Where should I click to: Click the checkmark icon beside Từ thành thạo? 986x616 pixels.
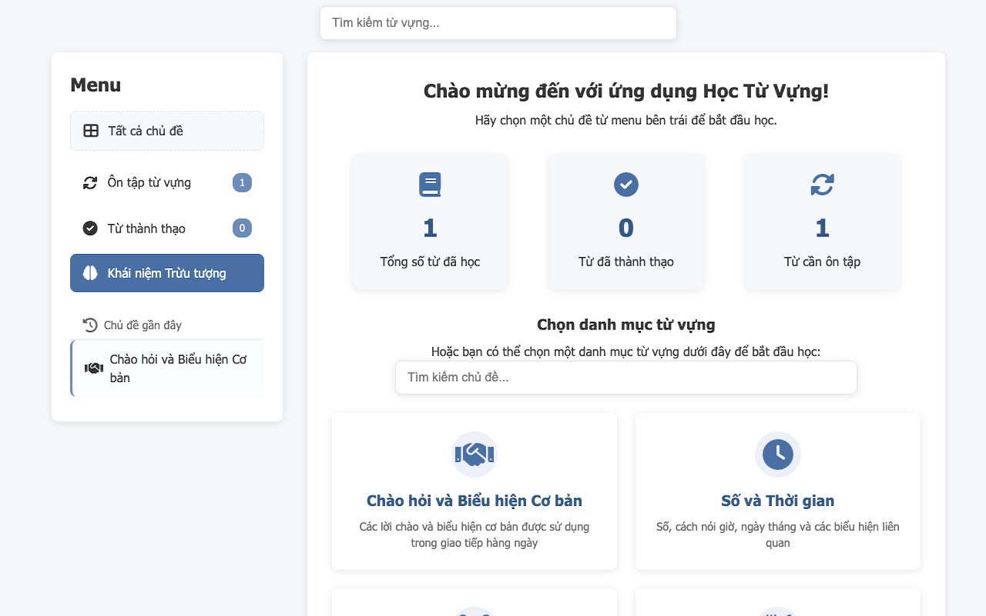90,228
